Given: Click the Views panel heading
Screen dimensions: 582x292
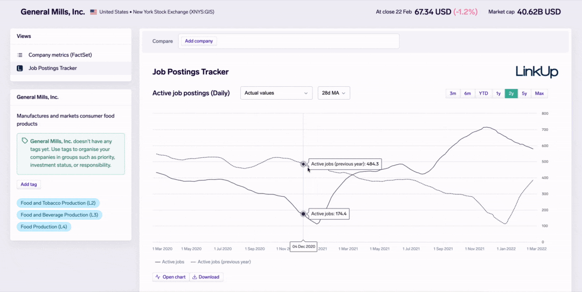Looking at the screenshot, I should pyautogui.click(x=24, y=36).
